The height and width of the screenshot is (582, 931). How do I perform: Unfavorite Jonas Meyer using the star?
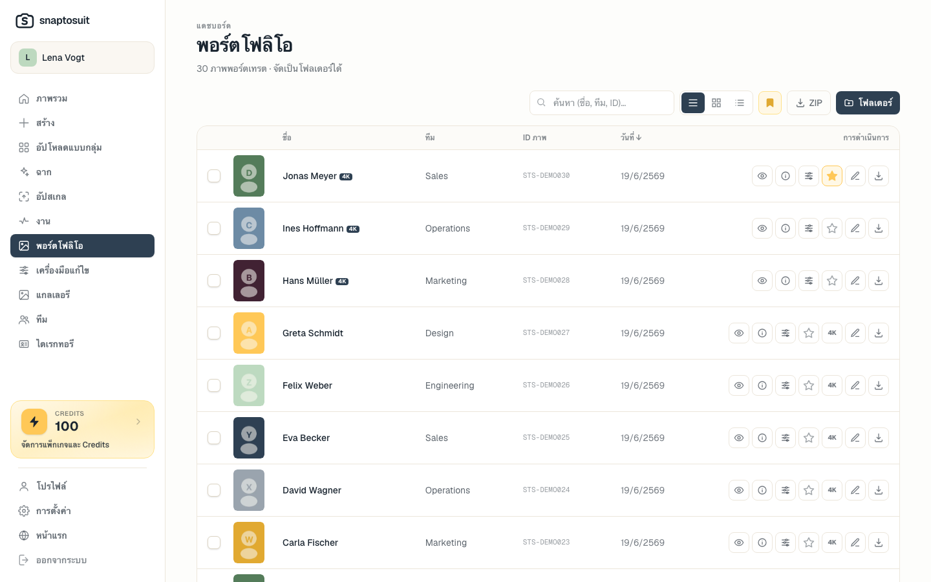point(832,176)
